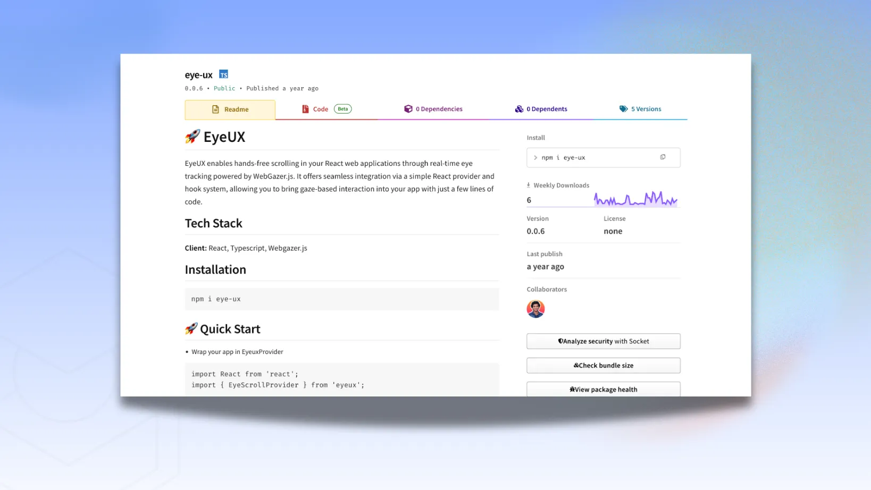
Task: Click the npm i eye-ux code block
Action: pos(341,299)
